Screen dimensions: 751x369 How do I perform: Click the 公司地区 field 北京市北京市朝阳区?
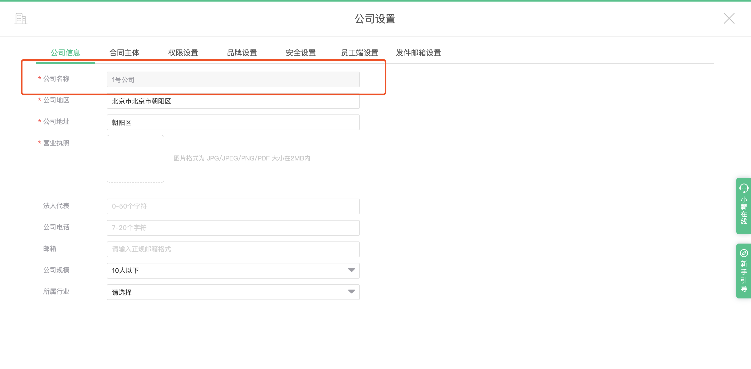click(233, 101)
